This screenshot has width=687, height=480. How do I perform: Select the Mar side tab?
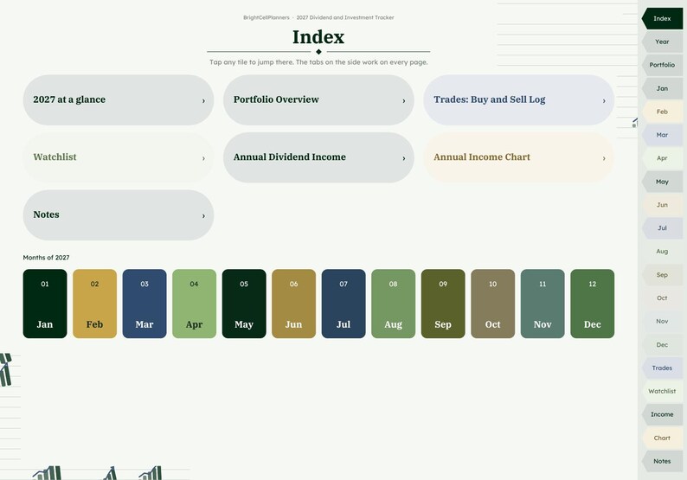662,135
